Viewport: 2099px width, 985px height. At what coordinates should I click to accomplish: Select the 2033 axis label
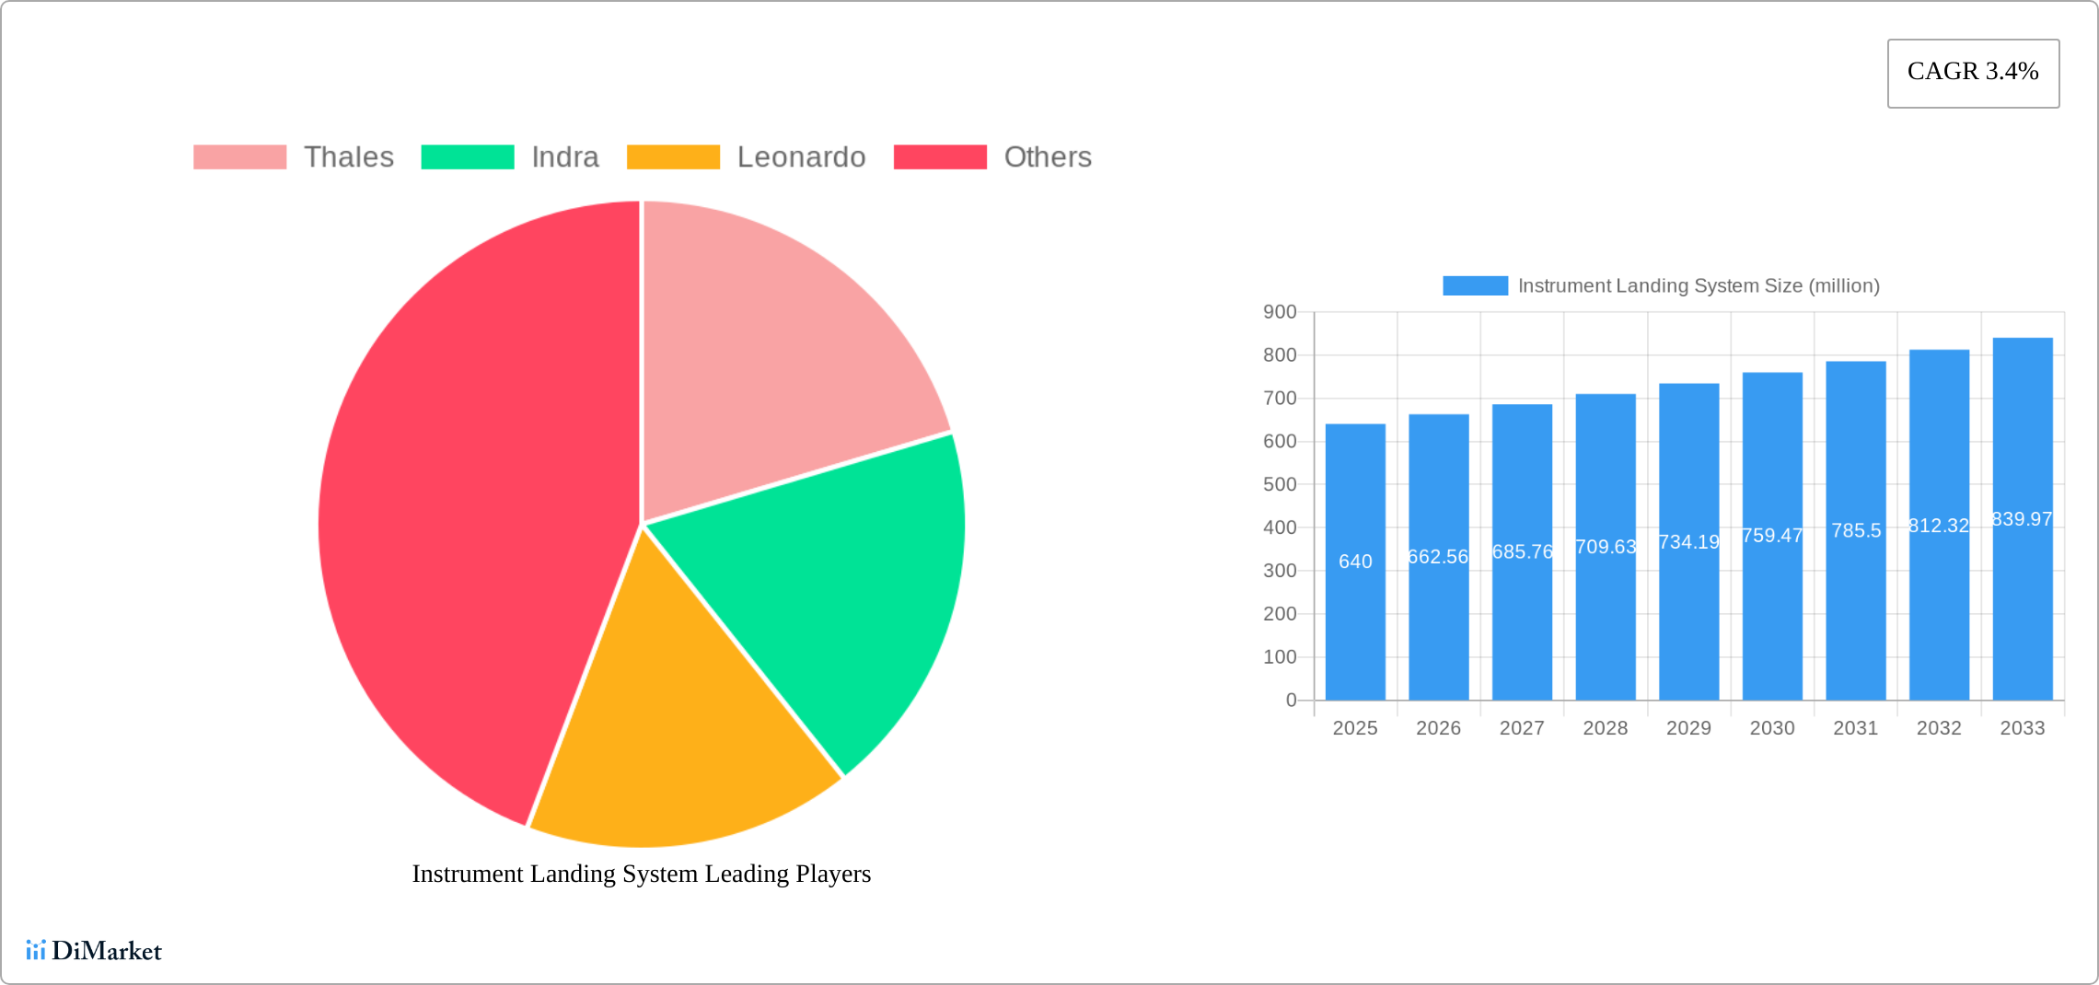coord(2022,727)
